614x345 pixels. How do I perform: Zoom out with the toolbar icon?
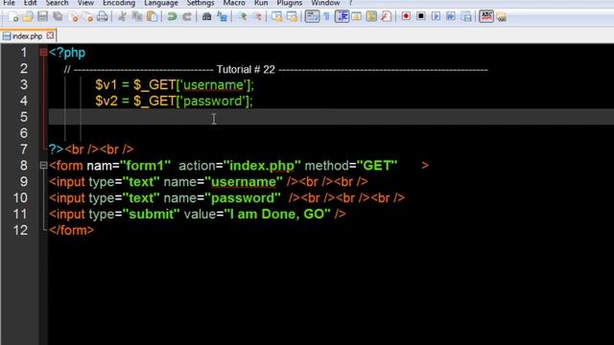(257, 17)
